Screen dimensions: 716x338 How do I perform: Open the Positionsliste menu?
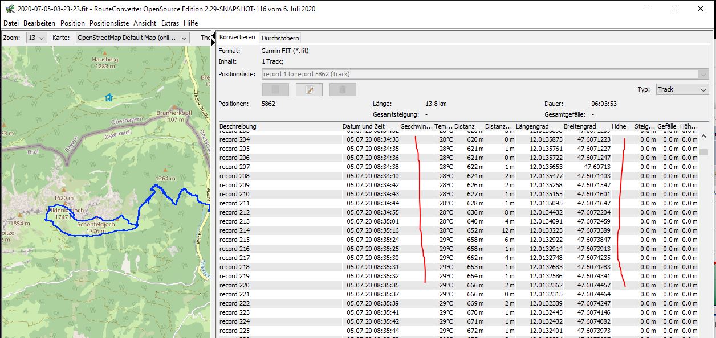[109, 23]
